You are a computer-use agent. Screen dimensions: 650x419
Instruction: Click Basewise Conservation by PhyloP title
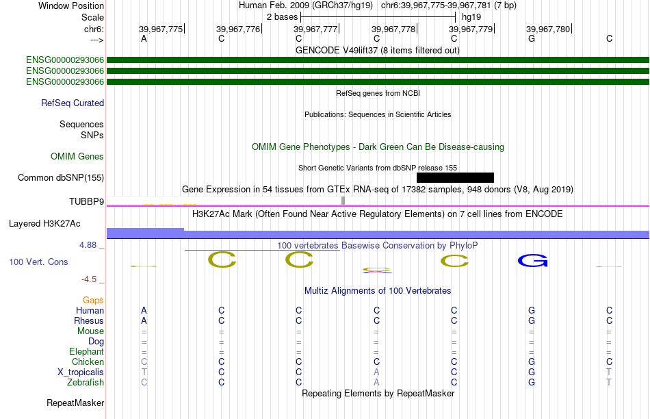coord(377,246)
